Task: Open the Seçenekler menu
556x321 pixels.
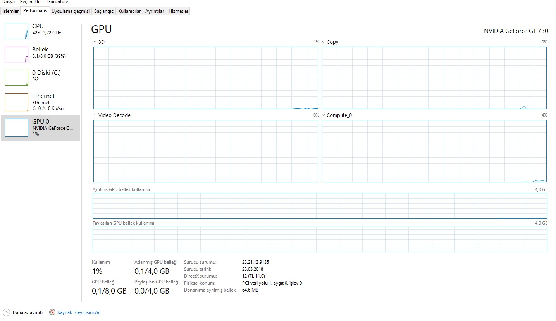Action: click(x=31, y=2)
